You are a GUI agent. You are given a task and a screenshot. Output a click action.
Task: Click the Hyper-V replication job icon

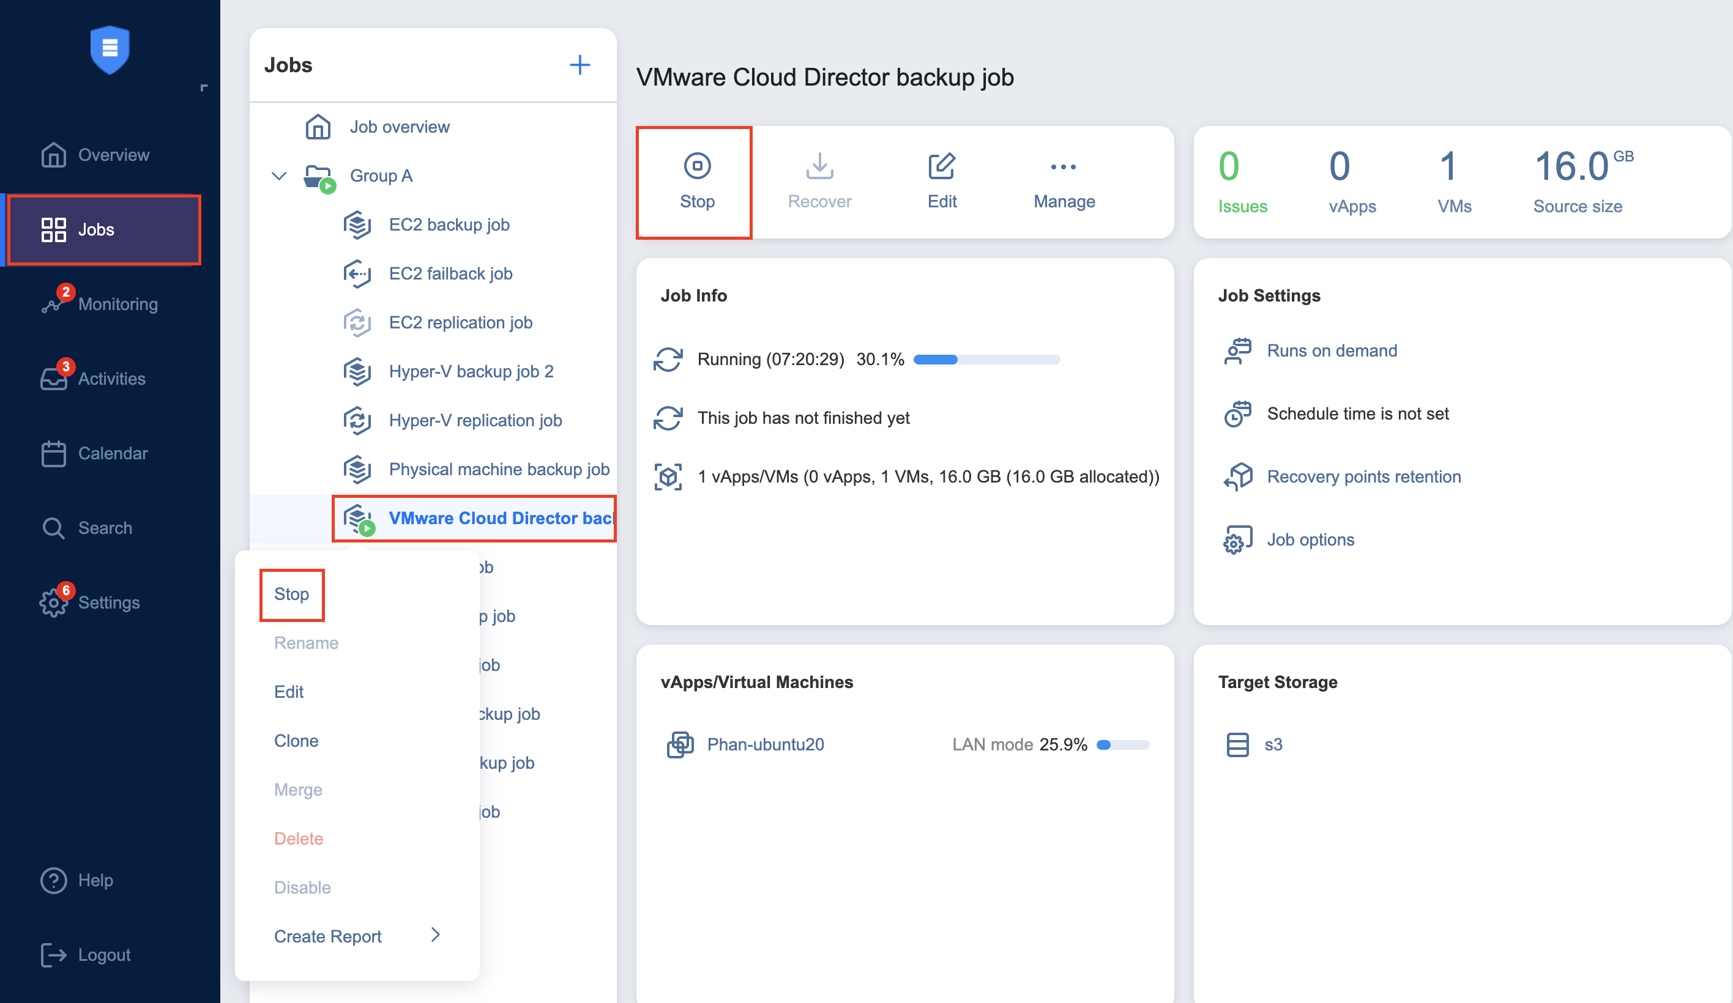pyautogui.click(x=357, y=420)
